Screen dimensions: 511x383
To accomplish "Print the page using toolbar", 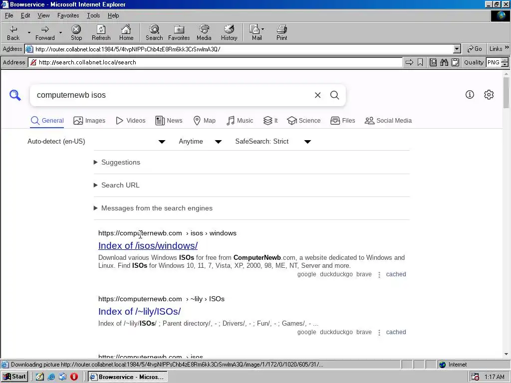I will 282,32.
